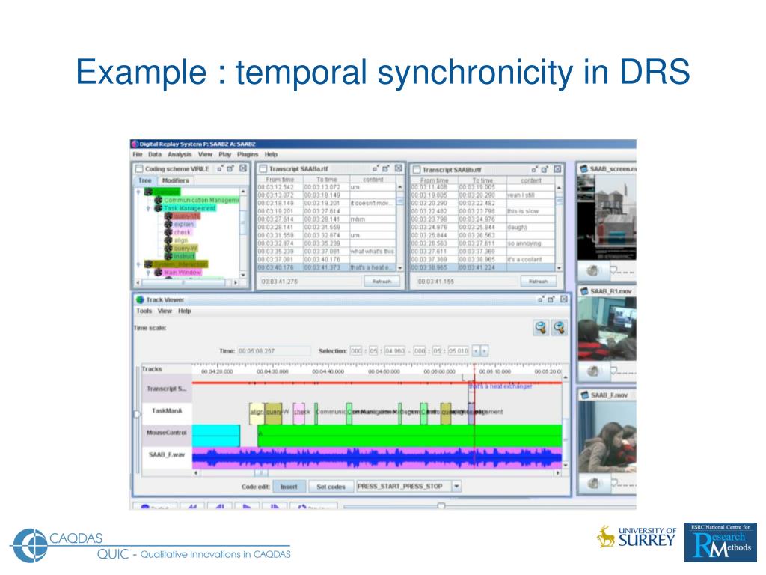Open the View menu in Track Viewer
Image resolution: width=766 pixels, height=575 pixels.
tap(165, 311)
